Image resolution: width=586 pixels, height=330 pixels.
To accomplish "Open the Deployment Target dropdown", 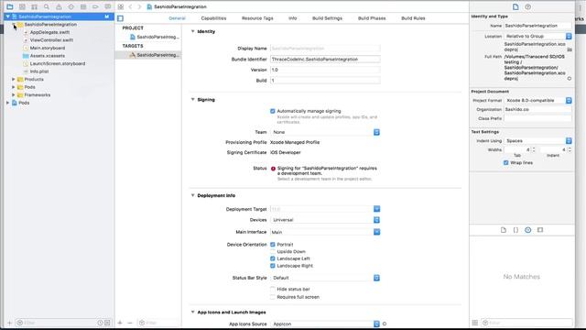I will tap(325, 209).
